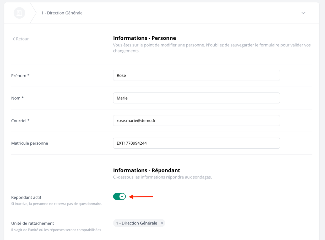Click the Courriel field label
This screenshot has width=325, height=240.
coord(20,121)
